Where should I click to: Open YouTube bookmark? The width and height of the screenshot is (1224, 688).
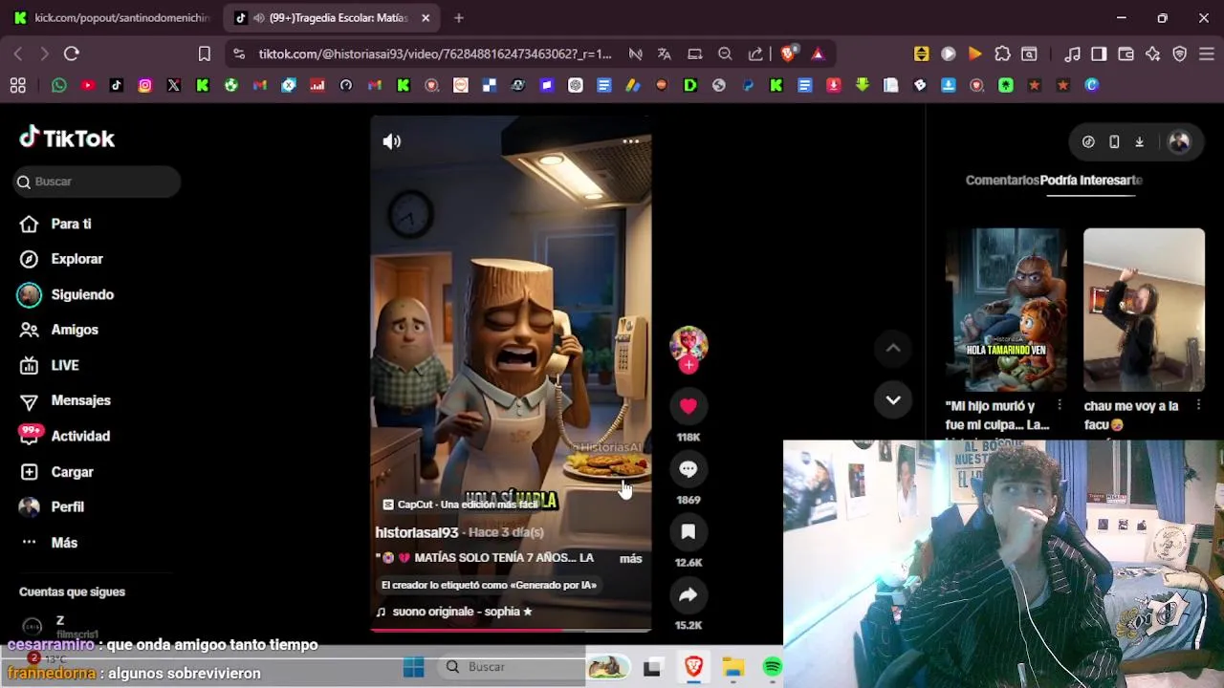(88, 85)
